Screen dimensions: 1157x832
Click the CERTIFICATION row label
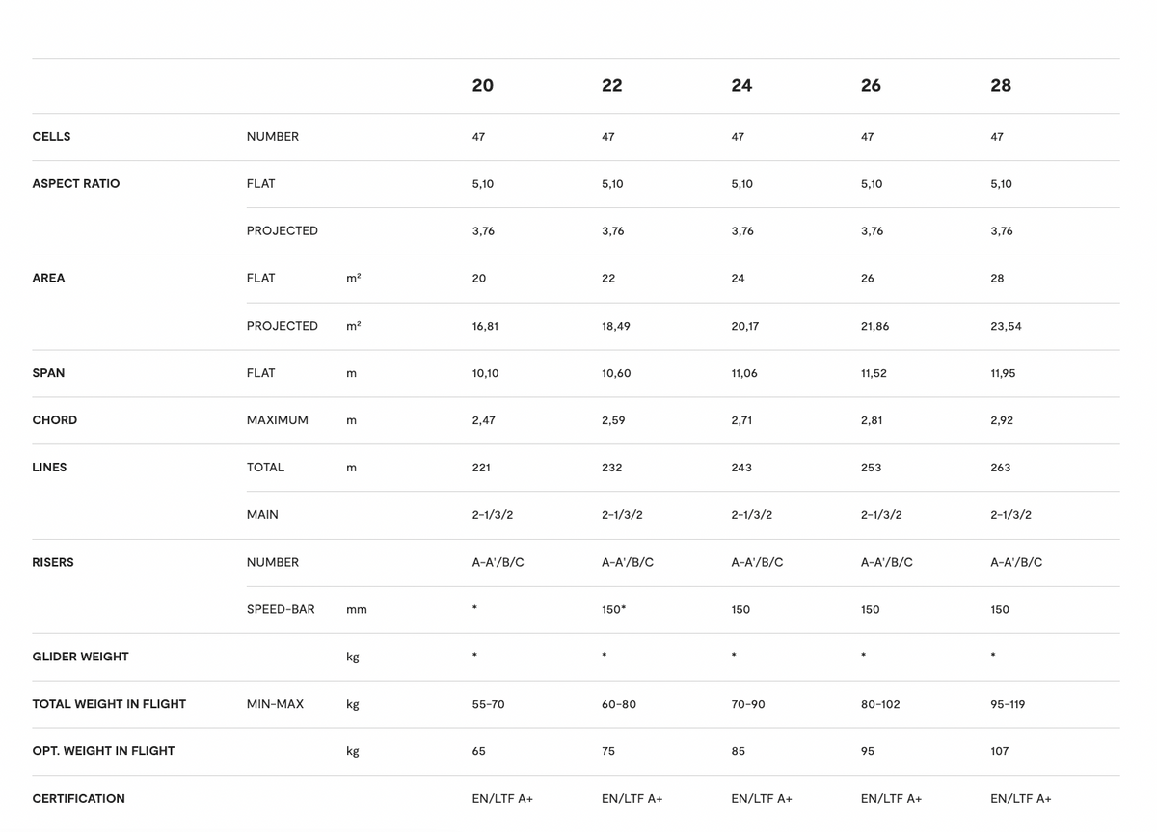(x=79, y=798)
